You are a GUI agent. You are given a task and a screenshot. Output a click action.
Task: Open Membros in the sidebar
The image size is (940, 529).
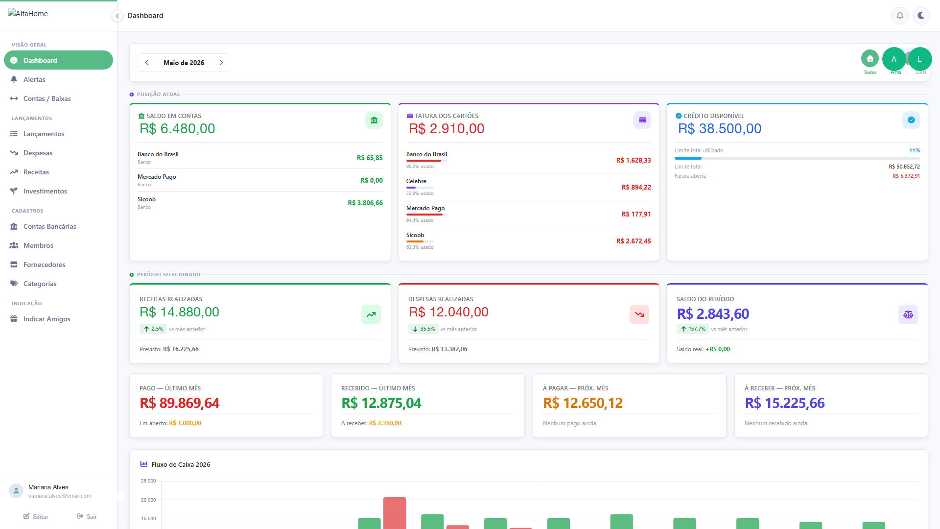(x=58, y=245)
